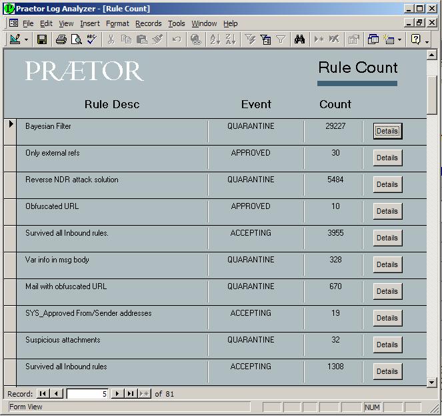Open Print Preview from the toolbar
The width and height of the screenshot is (442, 416).
pos(76,39)
